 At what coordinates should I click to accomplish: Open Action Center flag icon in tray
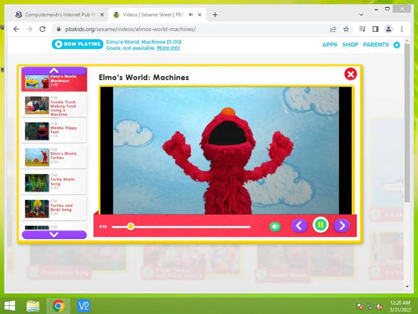pos(360,306)
